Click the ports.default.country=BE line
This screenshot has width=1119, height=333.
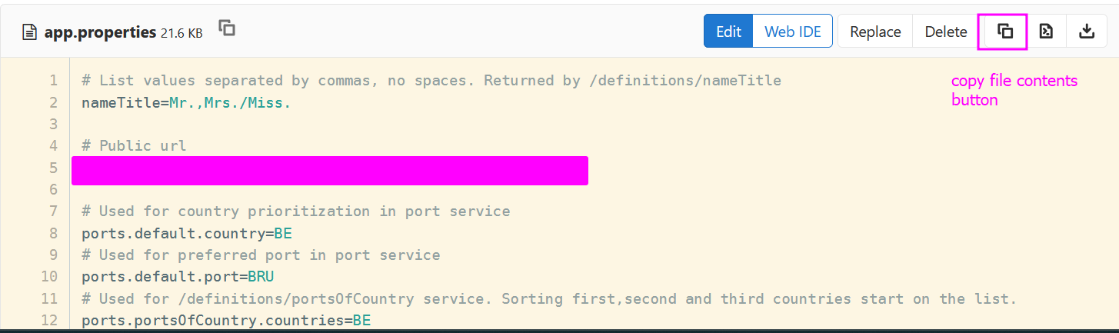coord(186,233)
